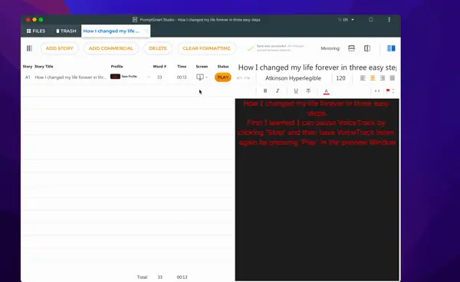Image resolution: width=460 pixels, height=282 pixels.
Task: Apply bold formatting
Action: click(x=265, y=91)
